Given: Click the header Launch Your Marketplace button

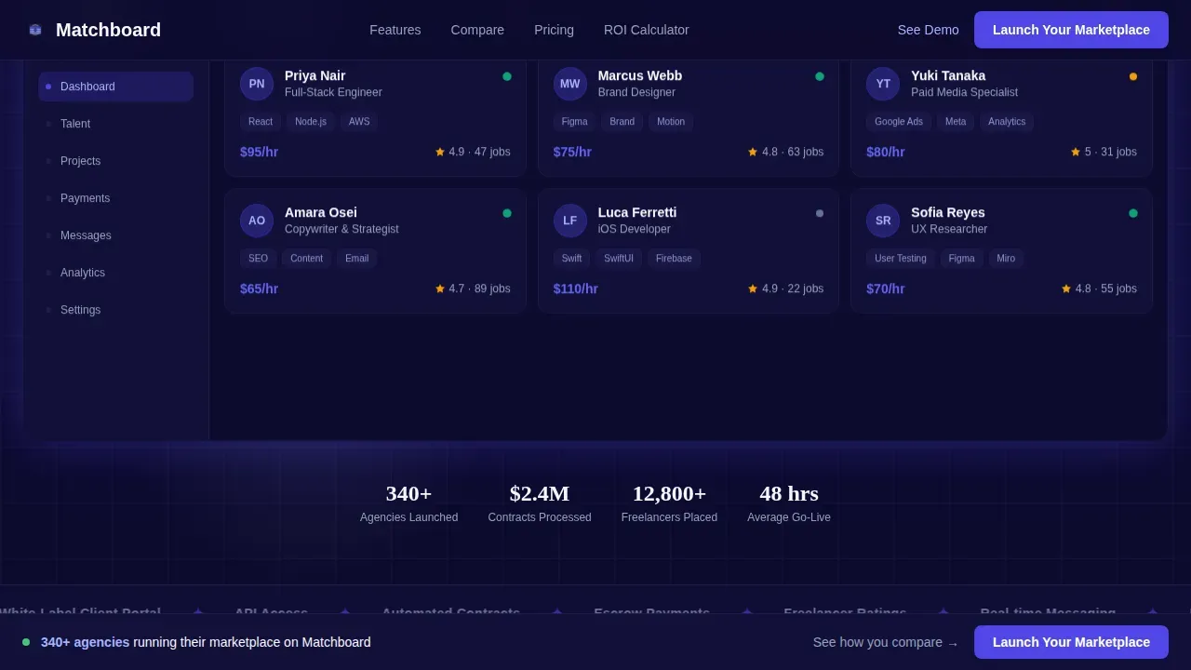Looking at the screenshot, I should (x=1071, y=30).
